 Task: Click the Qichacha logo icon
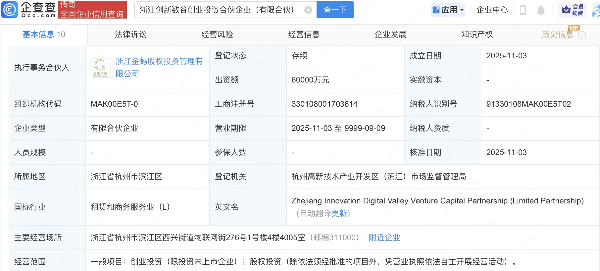click(x=10, y=10)
